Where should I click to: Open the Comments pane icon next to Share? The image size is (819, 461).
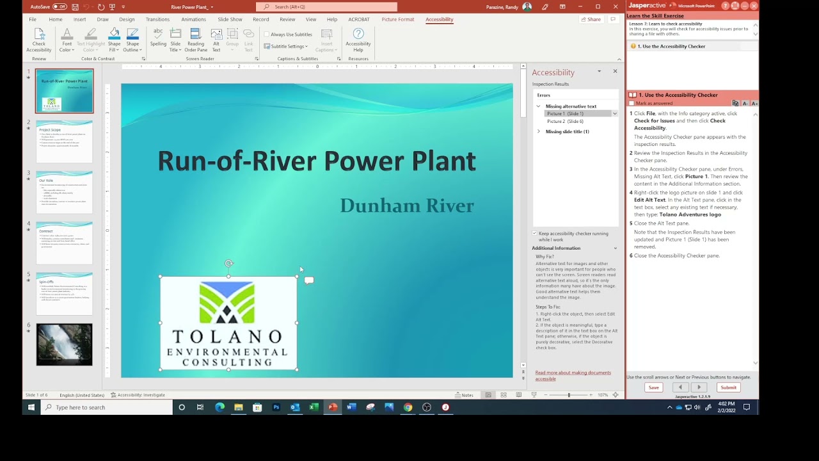coord(613,19)
